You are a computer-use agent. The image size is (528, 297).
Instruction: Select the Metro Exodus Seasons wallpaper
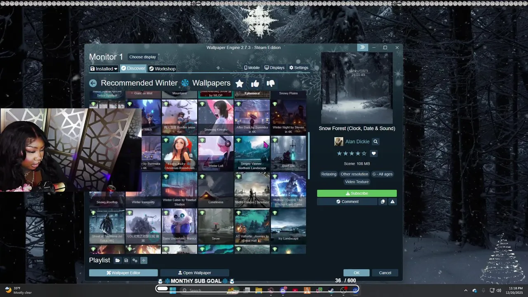point(252,190)
